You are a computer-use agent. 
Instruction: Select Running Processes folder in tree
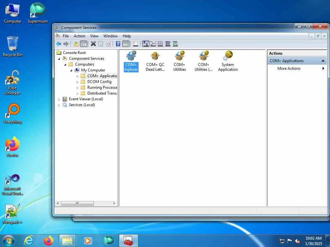(102, 87)
